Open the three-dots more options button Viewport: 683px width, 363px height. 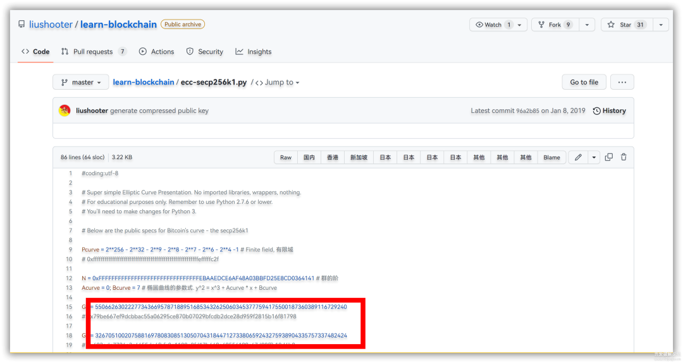pyautogui.click(x=622, y=82)
